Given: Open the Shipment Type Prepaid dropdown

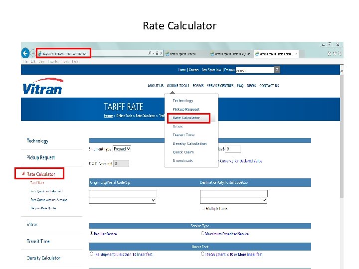Looking at the screenshot, I should 122,149.
